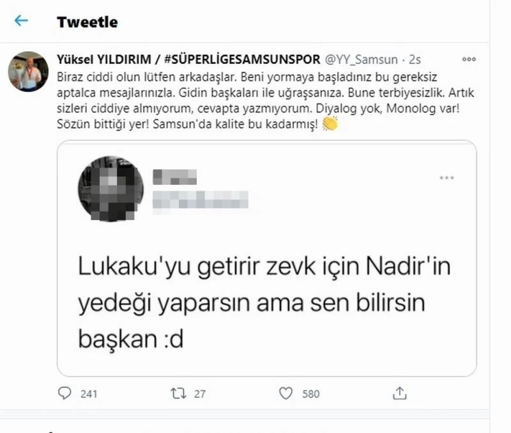Open the quoted tweet's three-dot menu
The width and height of the screenshot is (511, 433).
click(446, 177)
